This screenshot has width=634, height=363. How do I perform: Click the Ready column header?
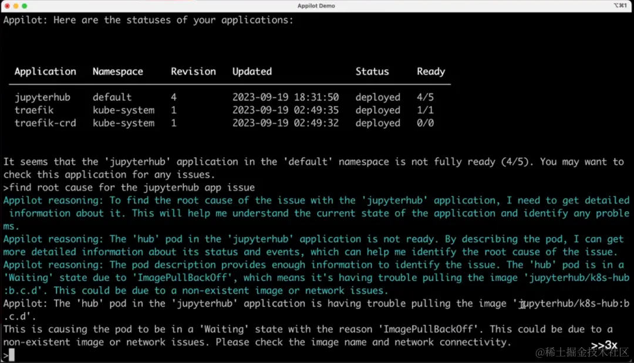431,72
